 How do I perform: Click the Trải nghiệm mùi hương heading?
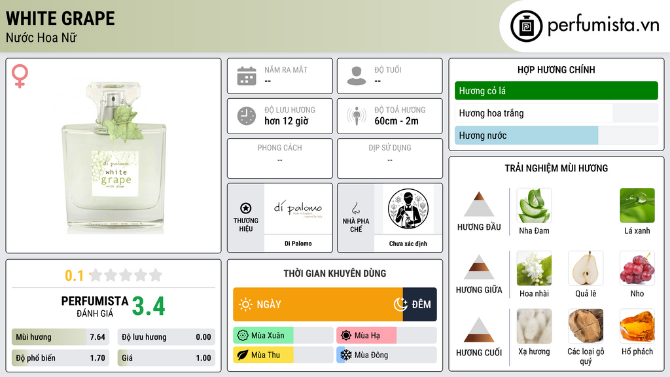(556, 168)
